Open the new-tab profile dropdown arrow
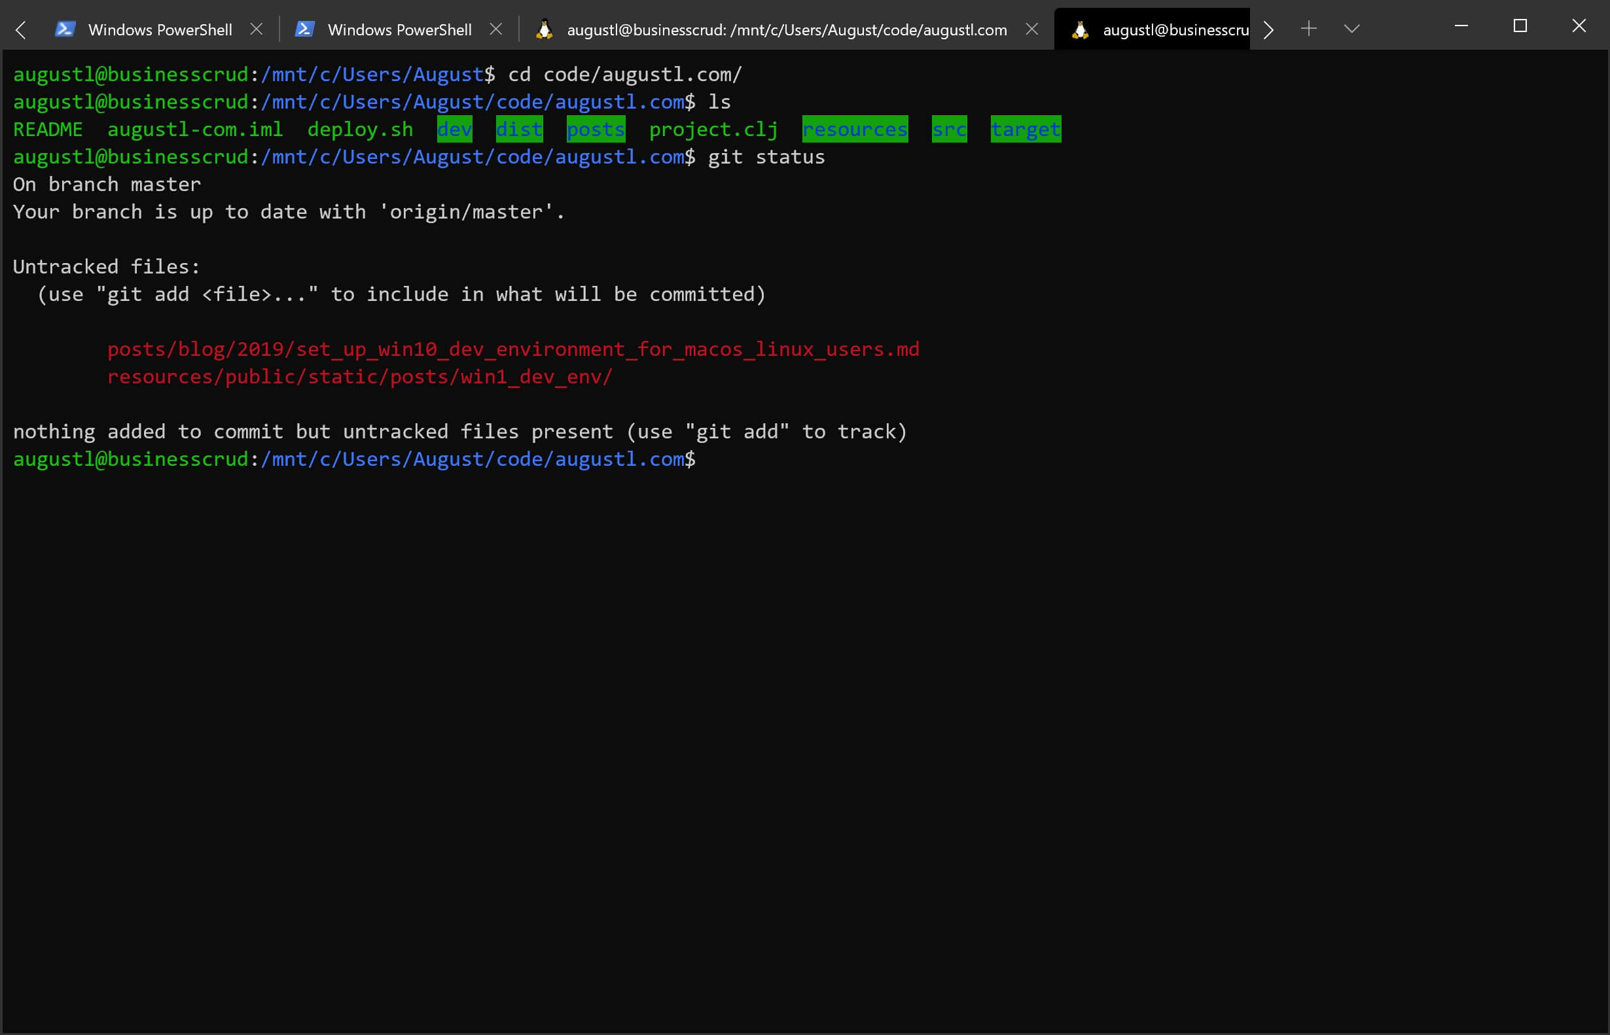The image size is (1610, 1035). (x=1351, y=29)
